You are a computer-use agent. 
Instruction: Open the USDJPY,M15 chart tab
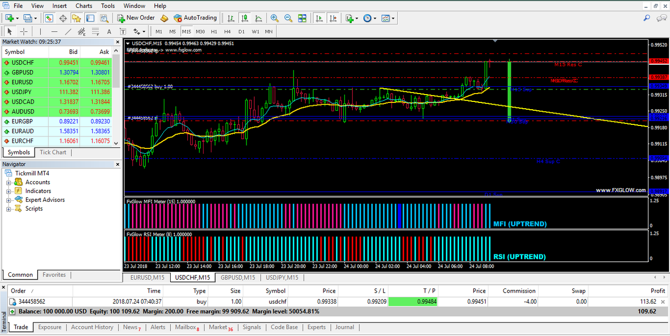[x=282, y=277]
